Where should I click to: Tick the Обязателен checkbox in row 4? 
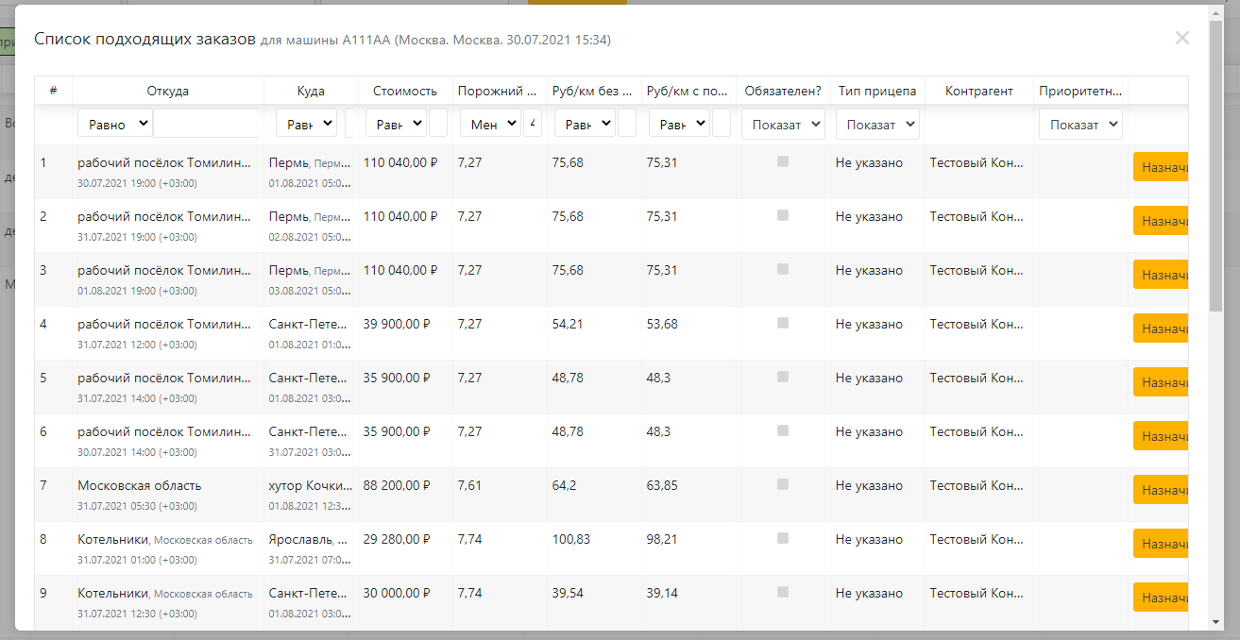coord(783,323)
